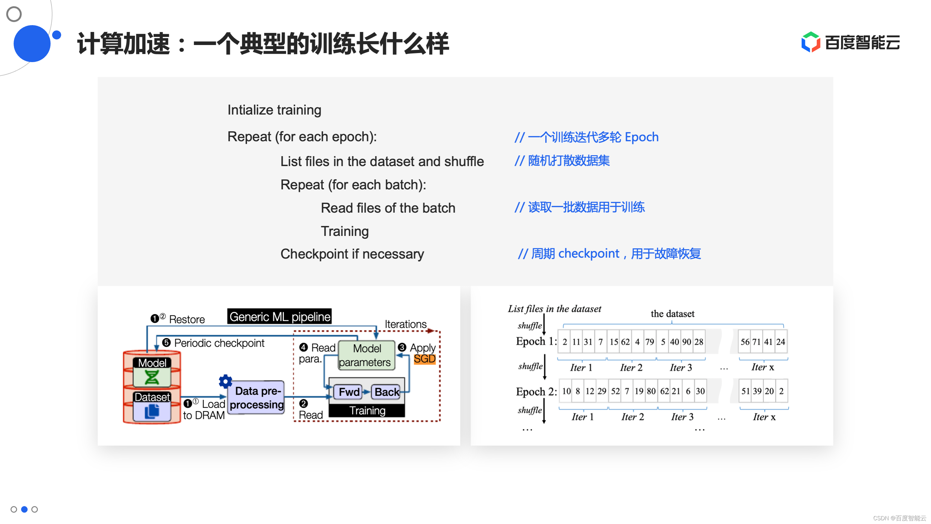Click the circled number 3 beside Apply SGD
This screenshot has height=524, width=931.
pos(402,347)
